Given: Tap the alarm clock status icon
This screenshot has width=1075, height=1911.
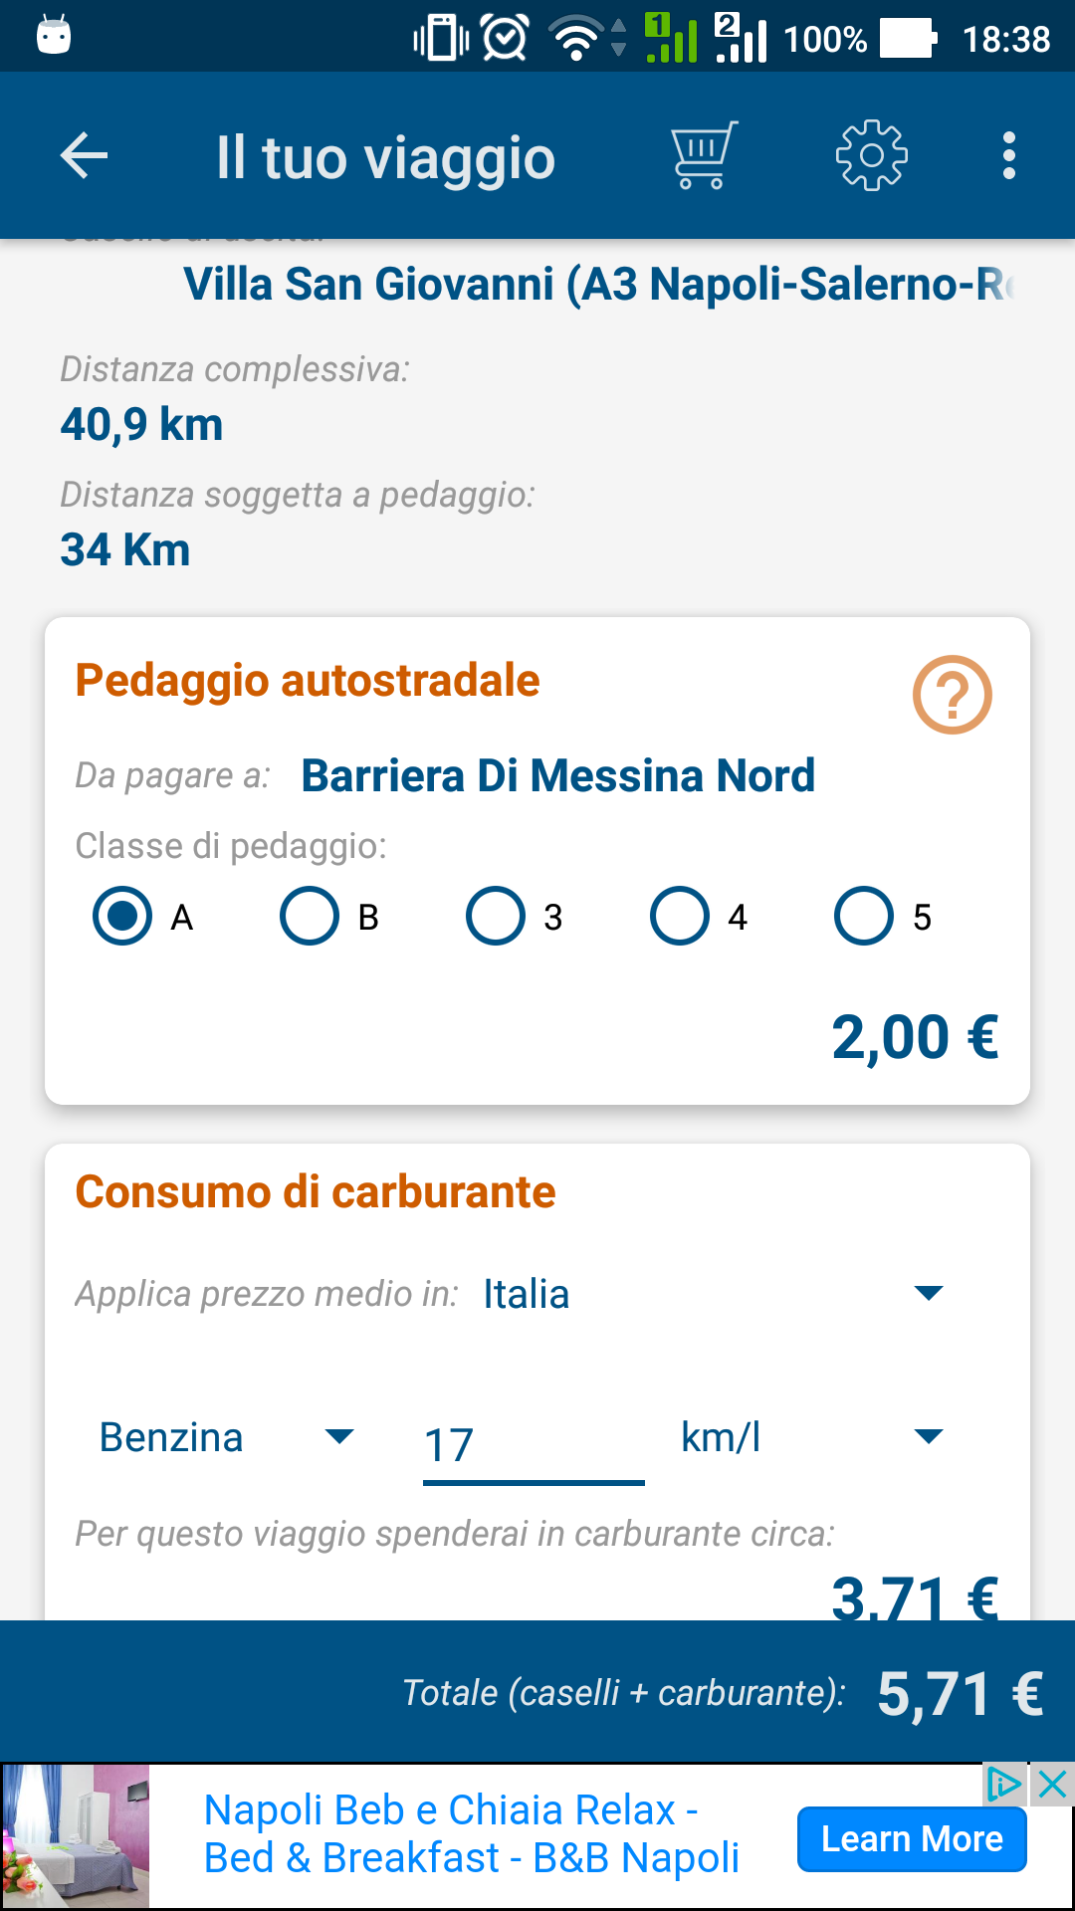Looking at the screenshot, I should pos(506,39).
